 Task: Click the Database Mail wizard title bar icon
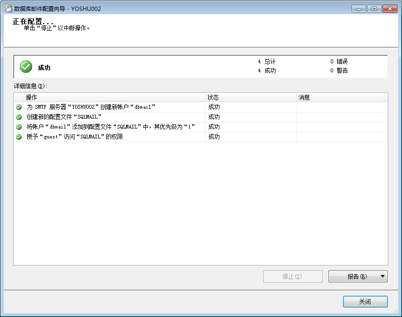8,9
